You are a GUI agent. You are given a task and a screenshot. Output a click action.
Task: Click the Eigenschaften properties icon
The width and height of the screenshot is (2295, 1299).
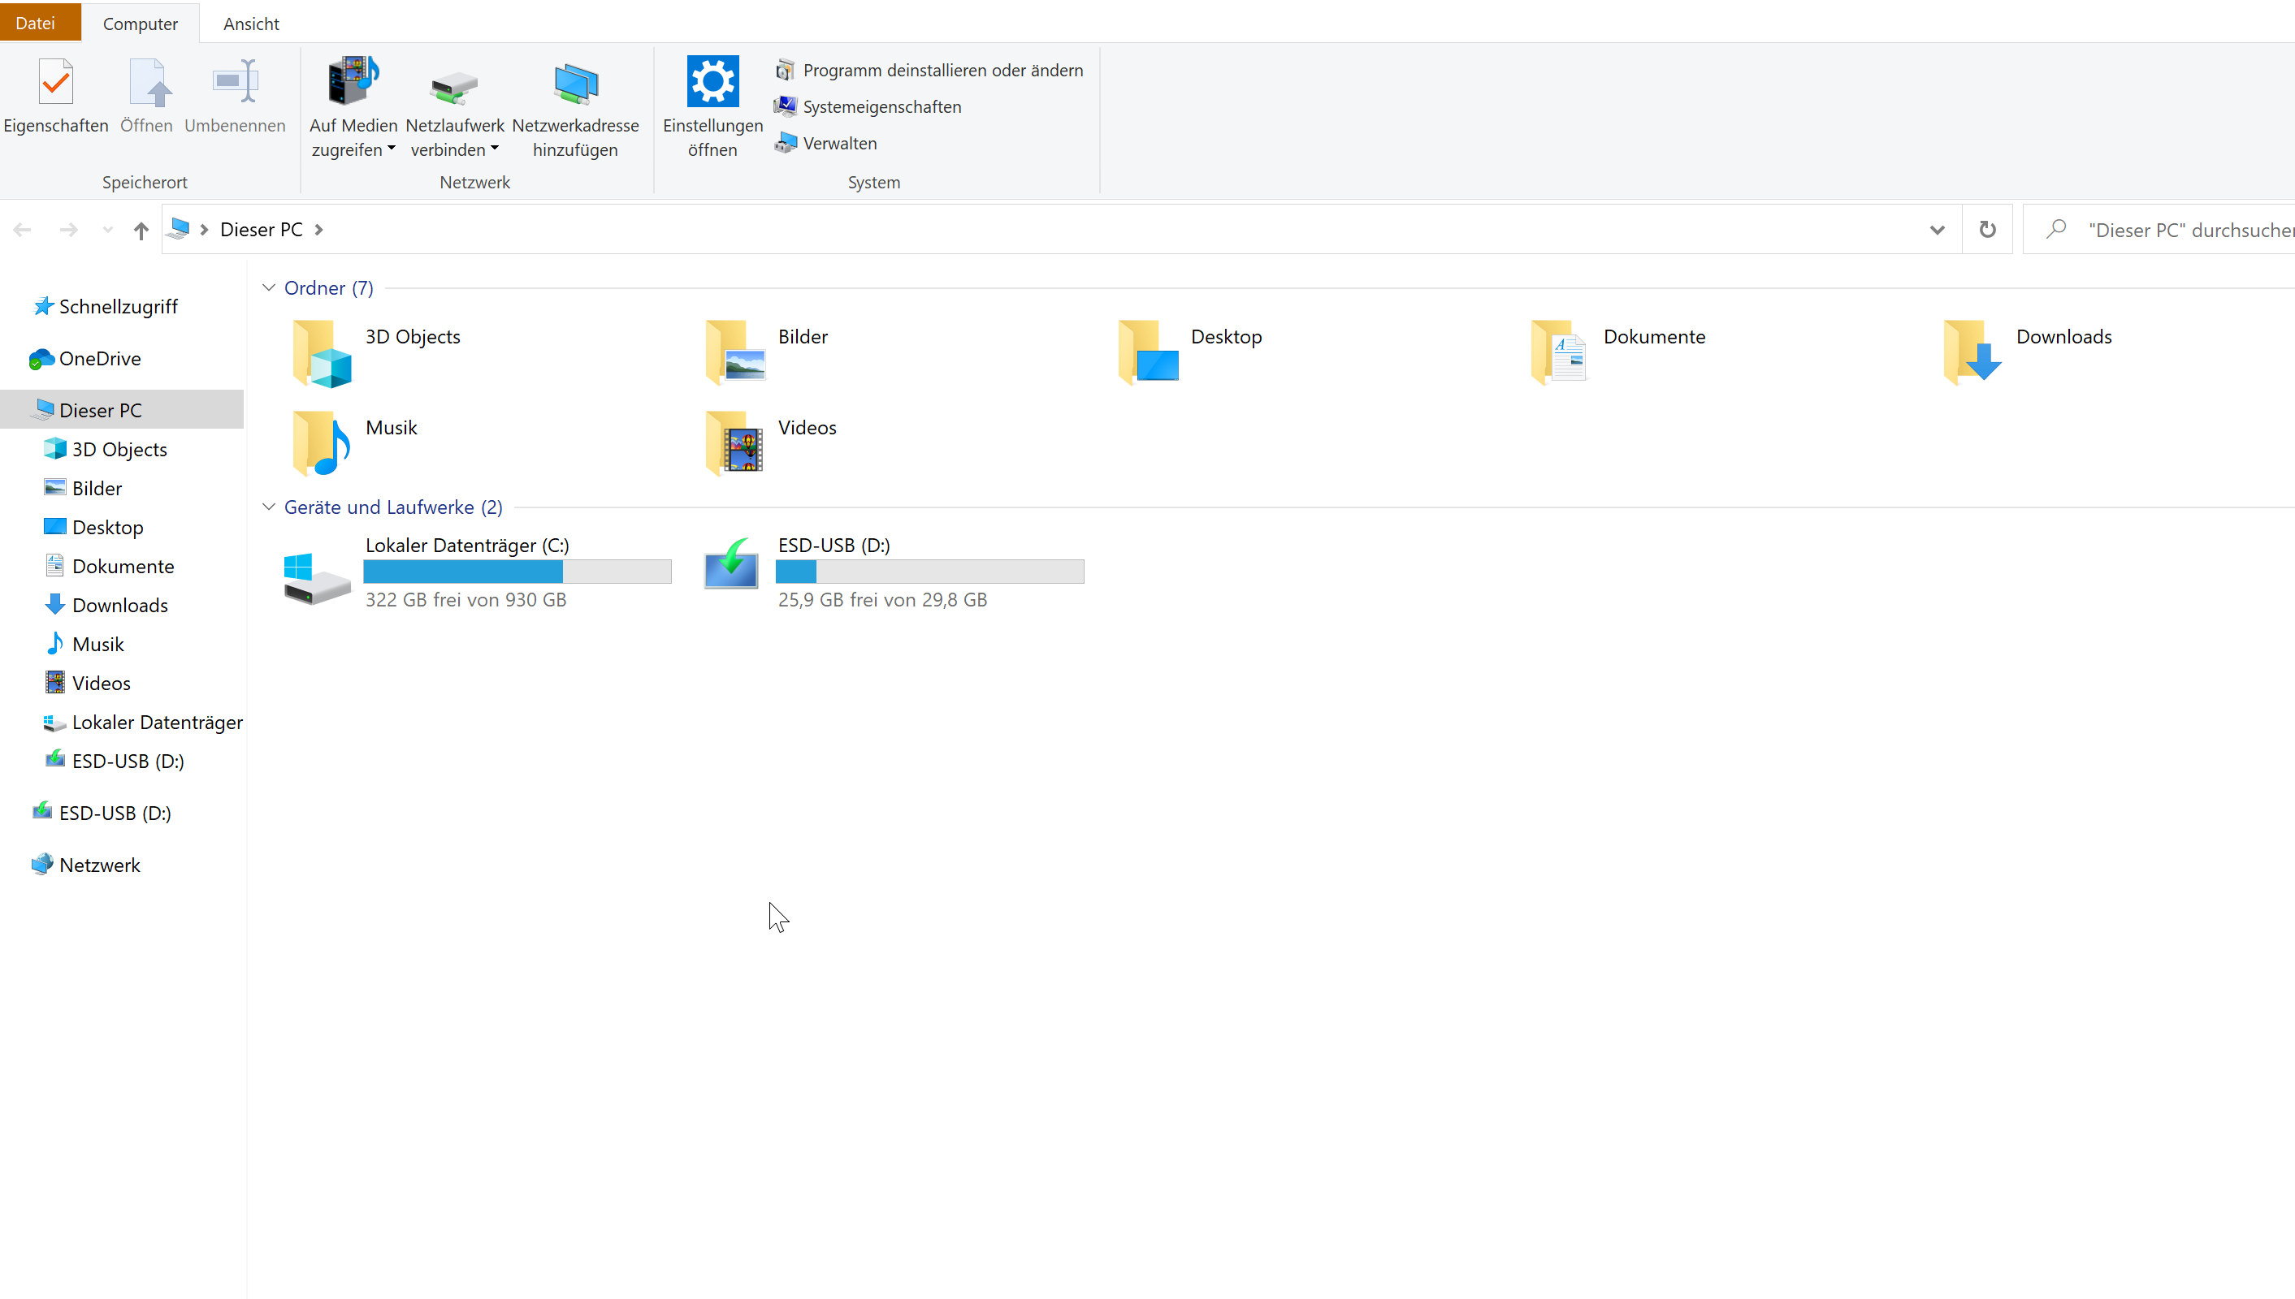(x=55, y=82)
